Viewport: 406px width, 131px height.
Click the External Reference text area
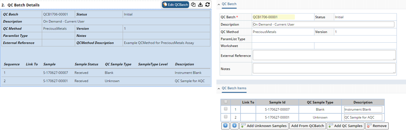click(324, 55)
